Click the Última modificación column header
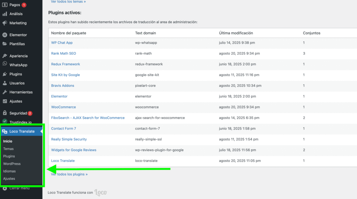 (x=236, y=33)
